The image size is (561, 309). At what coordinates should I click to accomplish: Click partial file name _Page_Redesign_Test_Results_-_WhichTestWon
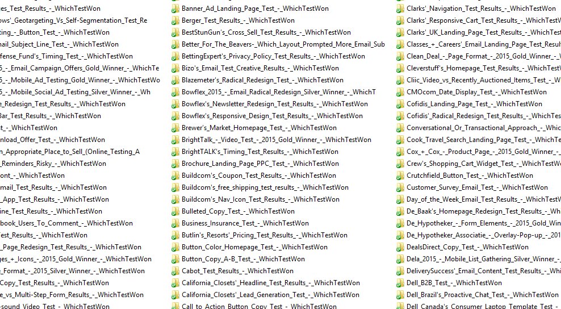71,247
